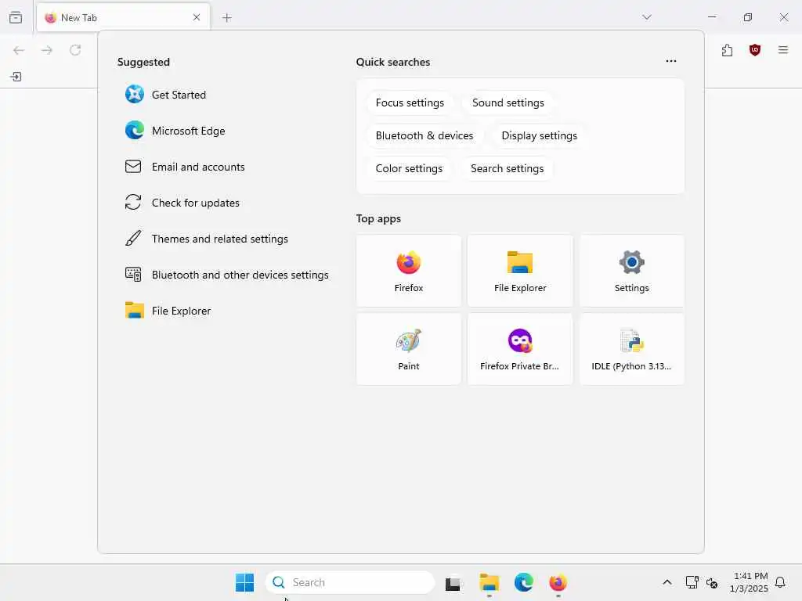
Task: Choose Bluetooth & devices quick search
Action: pyautogui.click(x=424, y=135)
